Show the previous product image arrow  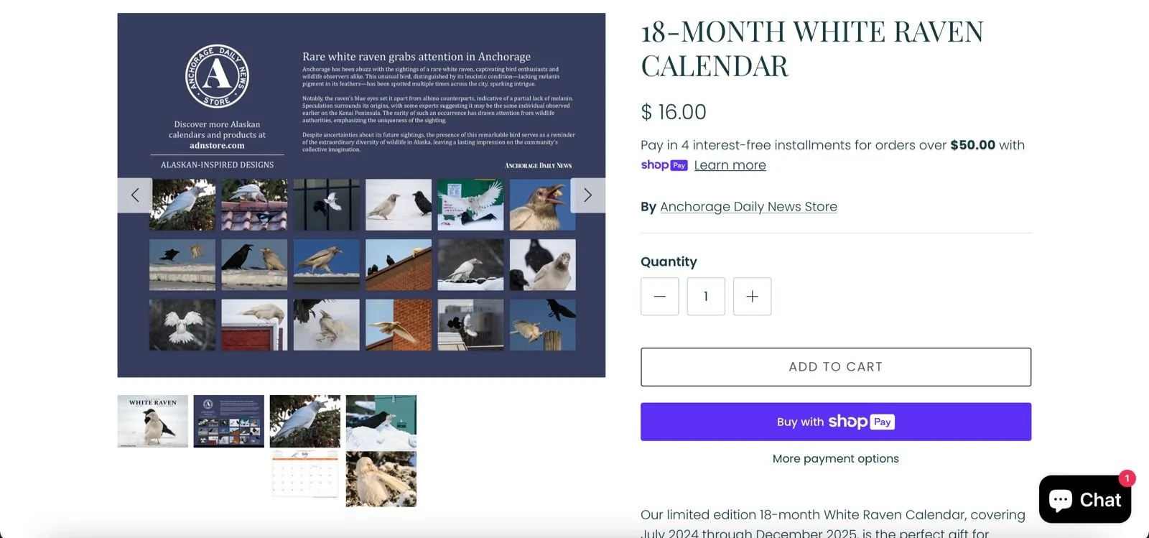[x=134, y=195]
